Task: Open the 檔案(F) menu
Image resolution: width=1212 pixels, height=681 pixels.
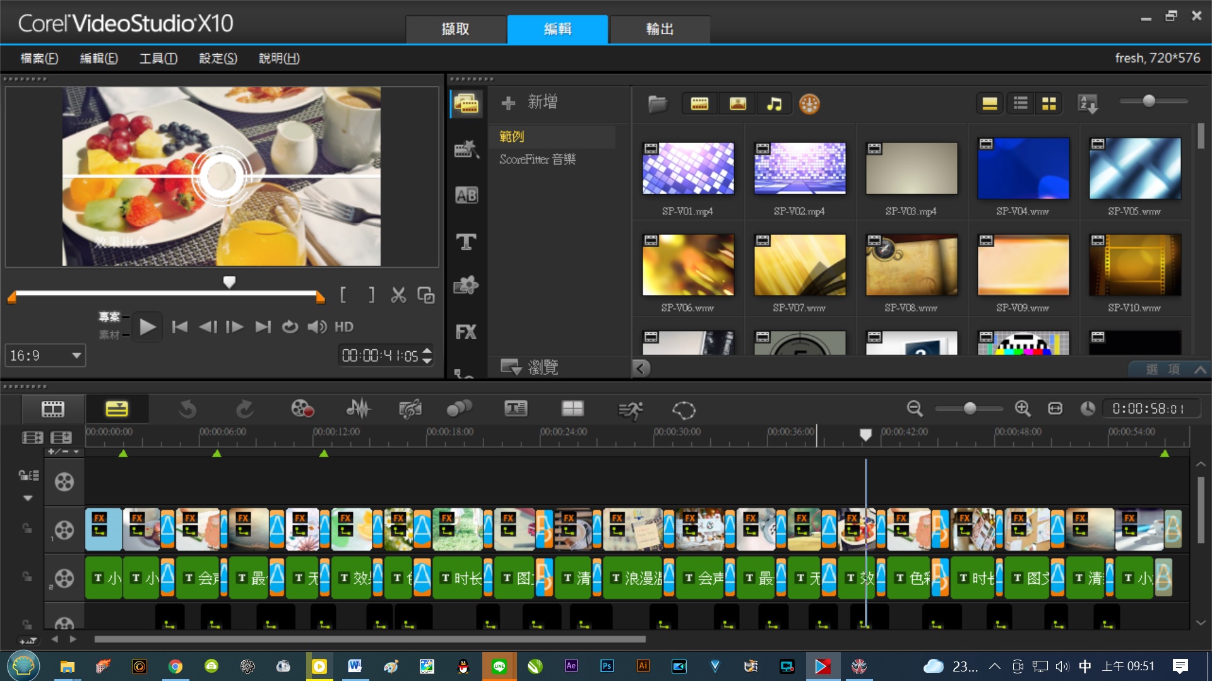Action: pyautogui.click(x=39, y=59)
